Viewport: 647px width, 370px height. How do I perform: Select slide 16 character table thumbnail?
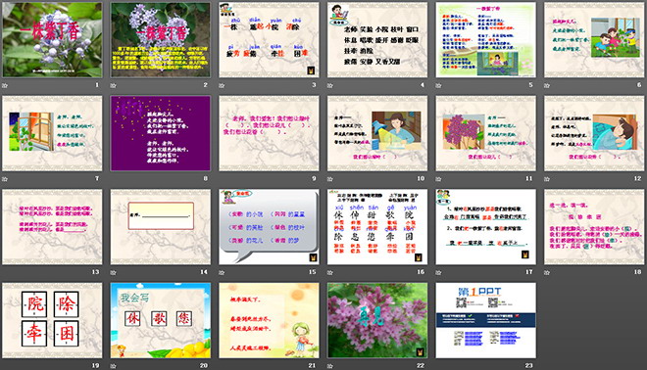click(377, 227)
